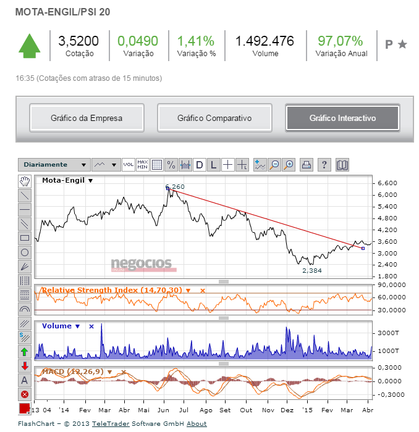419x432 pixels.
Task: Click the 1,41% Variação % value
Action: 195,41
